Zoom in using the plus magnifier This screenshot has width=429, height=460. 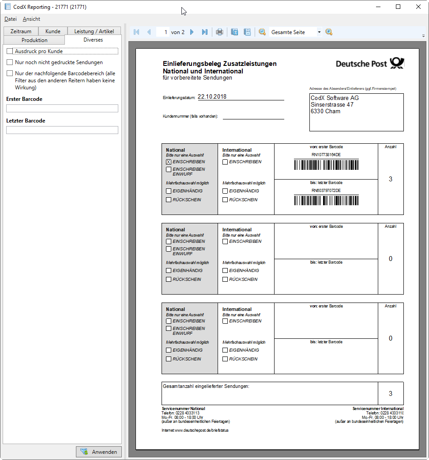coord(329,32)
